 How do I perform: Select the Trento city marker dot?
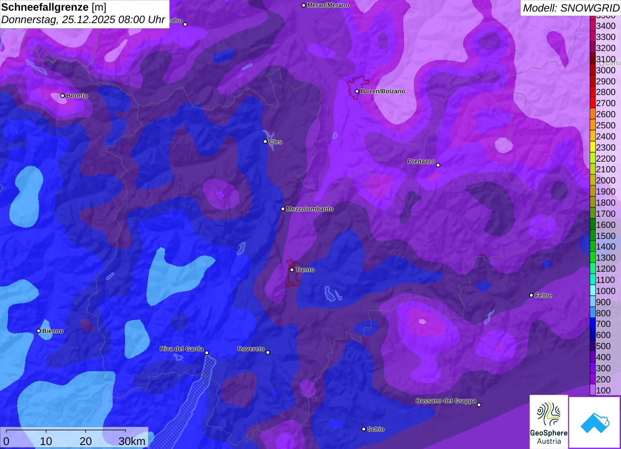pyautogui.click(x=292, y=270)
